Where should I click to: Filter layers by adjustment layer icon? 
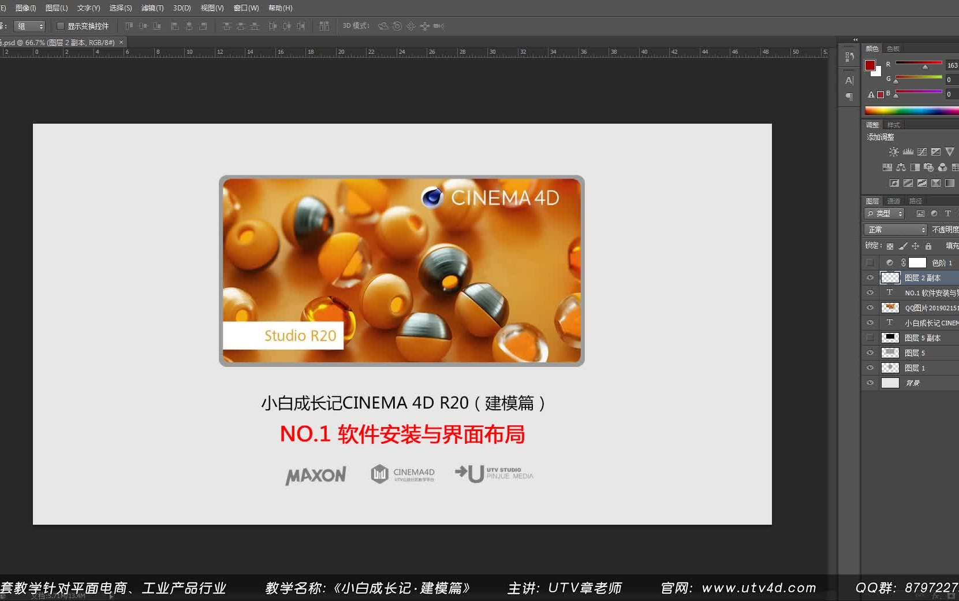point(934,214)
